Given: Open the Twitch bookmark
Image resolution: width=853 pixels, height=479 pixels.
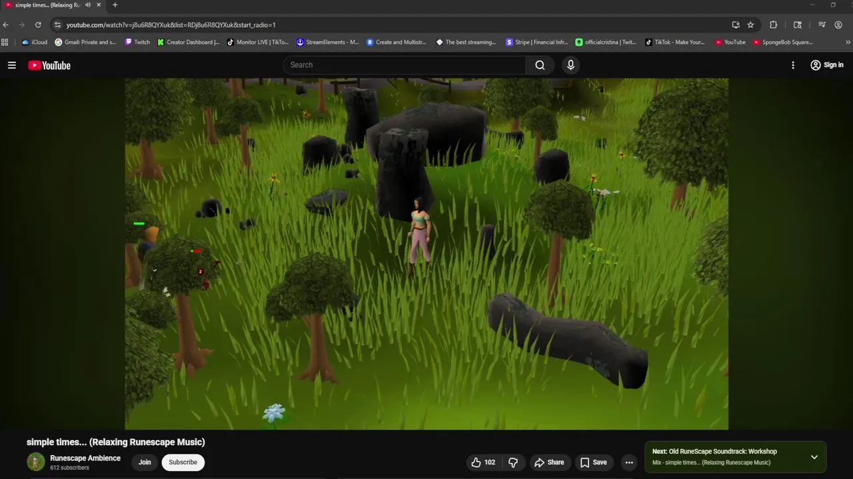Looking at the screenshot, I should [138, 42].
